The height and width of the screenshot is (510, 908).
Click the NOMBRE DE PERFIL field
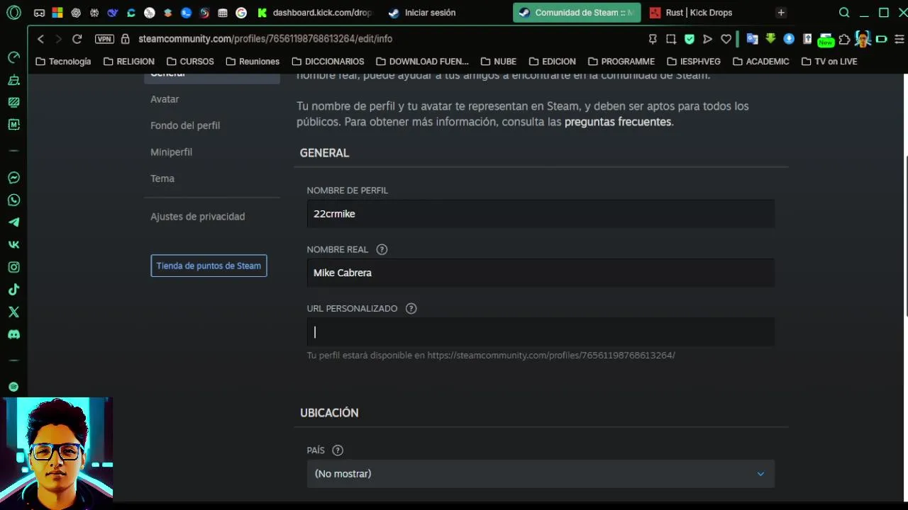541,214
